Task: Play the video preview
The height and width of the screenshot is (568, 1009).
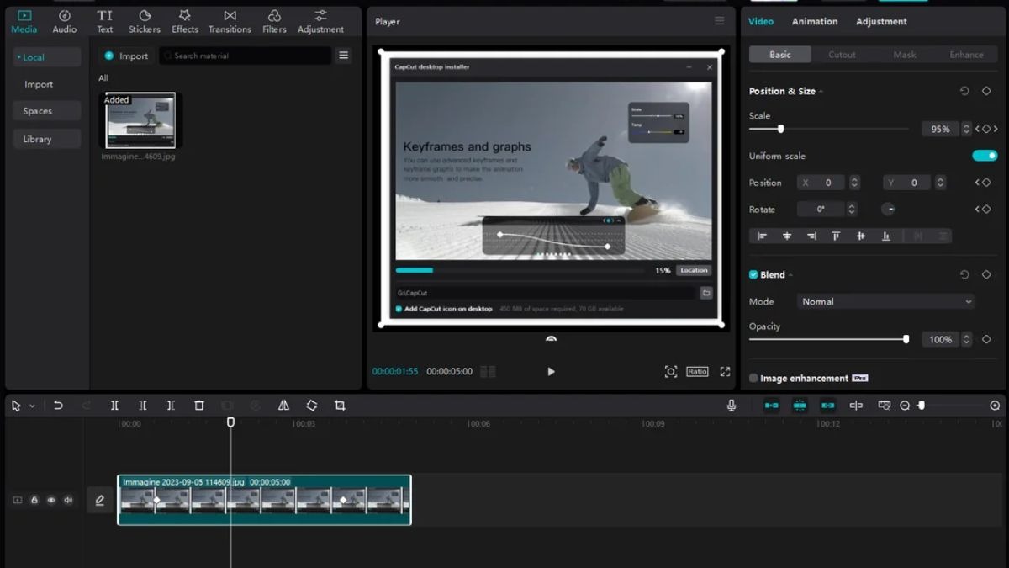Action: click(x=551, y=371)
